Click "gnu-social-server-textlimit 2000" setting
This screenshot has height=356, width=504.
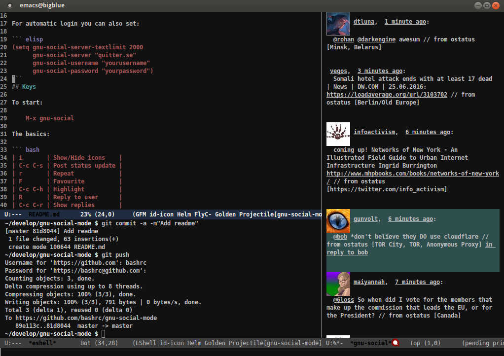tap(88, 47)
